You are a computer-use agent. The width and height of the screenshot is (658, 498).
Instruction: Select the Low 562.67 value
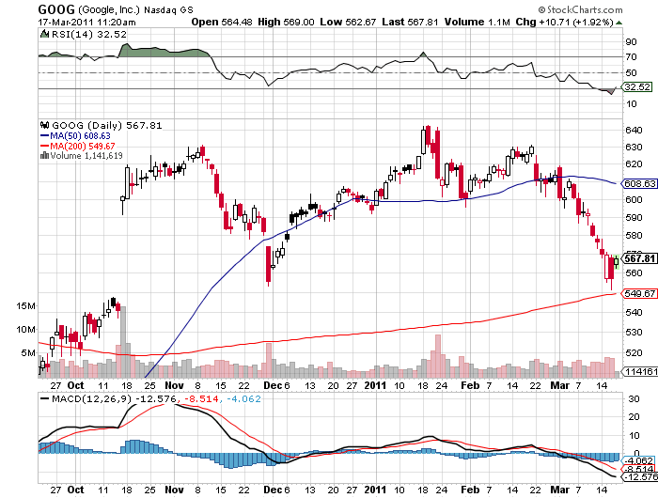[x=348, y=22]
